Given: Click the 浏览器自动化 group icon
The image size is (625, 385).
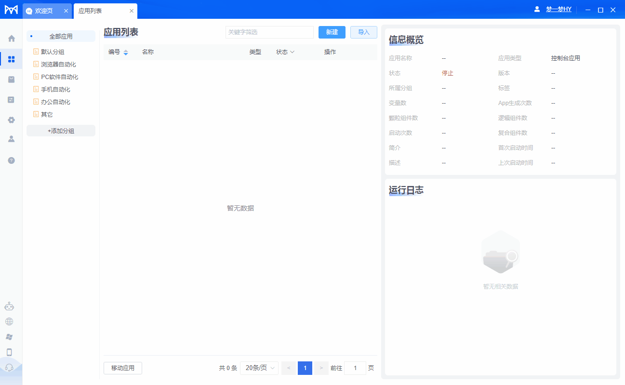Looking at the screenshot, I should (36, 64).
